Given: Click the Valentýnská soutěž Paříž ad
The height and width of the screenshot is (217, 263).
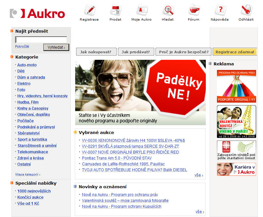Looking at the screenshot, I should [237, 122].
